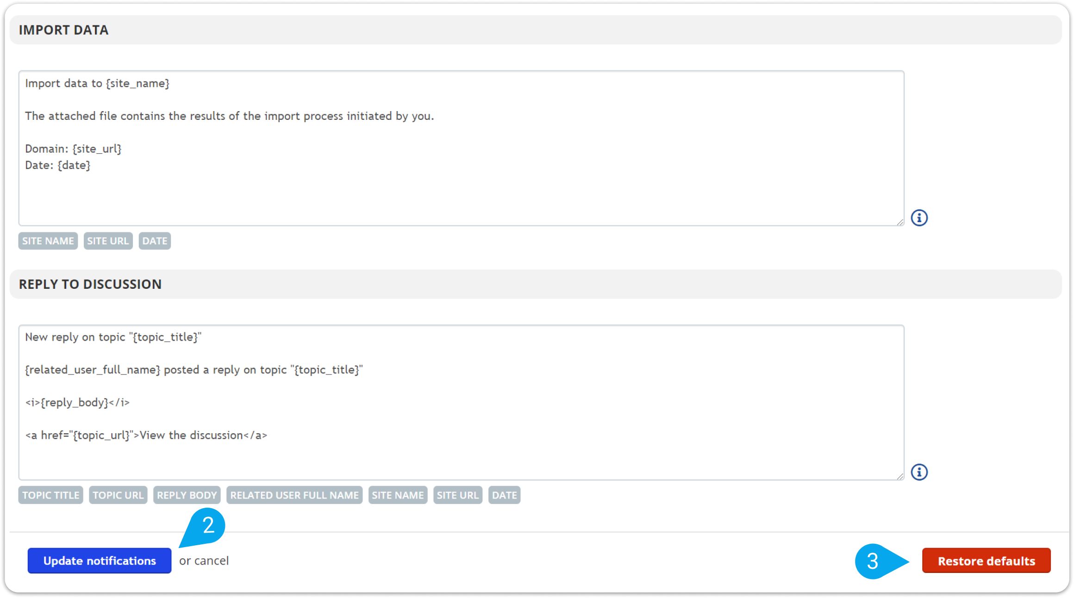Click the line "<i>{reply_body}</i>"
Viewport: 1074px width, 598px height.
(x=77, y=403)
